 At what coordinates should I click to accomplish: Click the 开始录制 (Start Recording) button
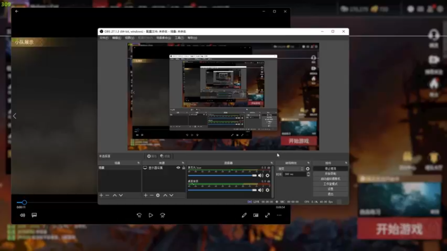pyautogui.click(x=330, y=173)
